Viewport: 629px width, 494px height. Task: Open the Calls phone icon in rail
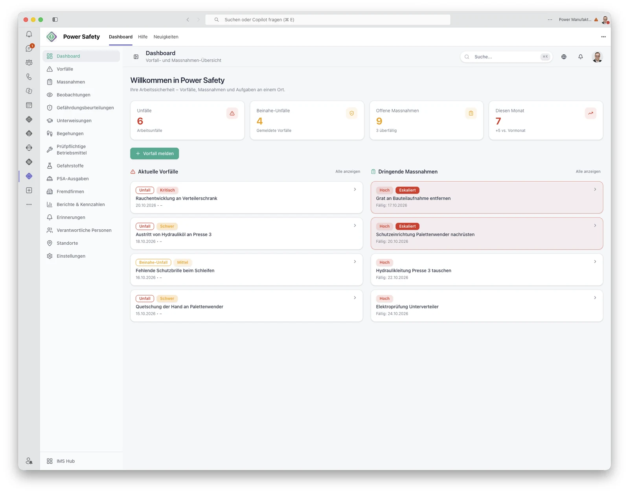point(29,77)
